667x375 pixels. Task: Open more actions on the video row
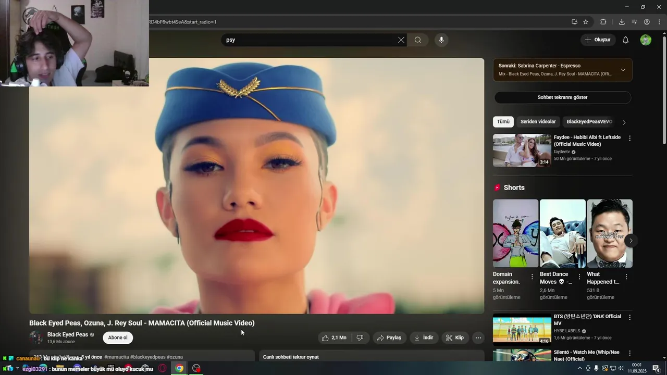(x=478, y=337)
